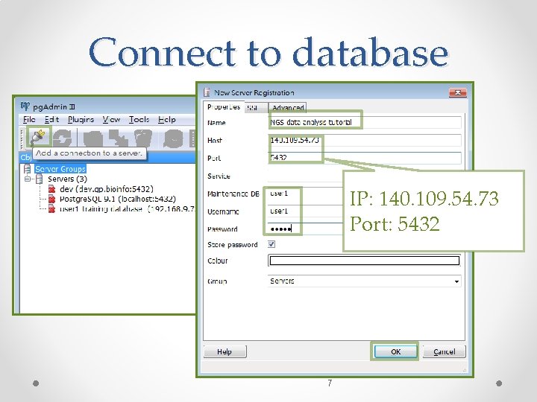The width and height of the screenshot is (537, 402).
Task: Click the New Server Registration title bar icon
Action: point(207,92)
